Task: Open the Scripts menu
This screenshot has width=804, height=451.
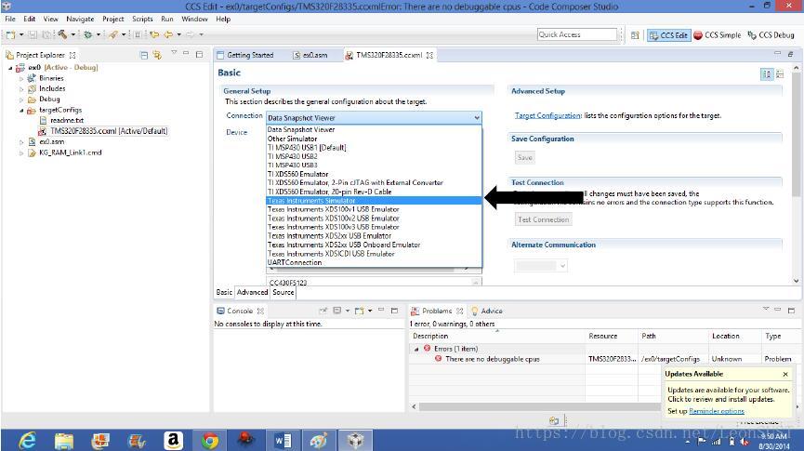Action: (x=142, y=19)
